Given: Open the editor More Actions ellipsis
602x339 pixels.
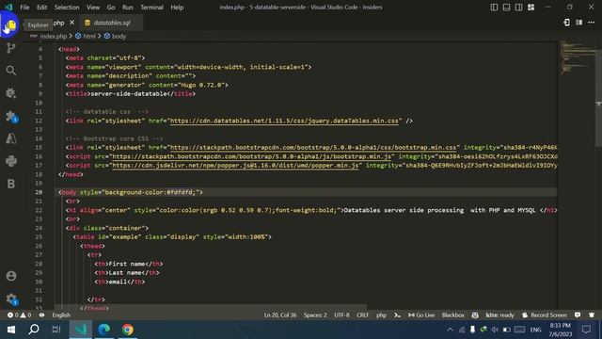Looking at the screenshot, I should [x=591, y=23].
